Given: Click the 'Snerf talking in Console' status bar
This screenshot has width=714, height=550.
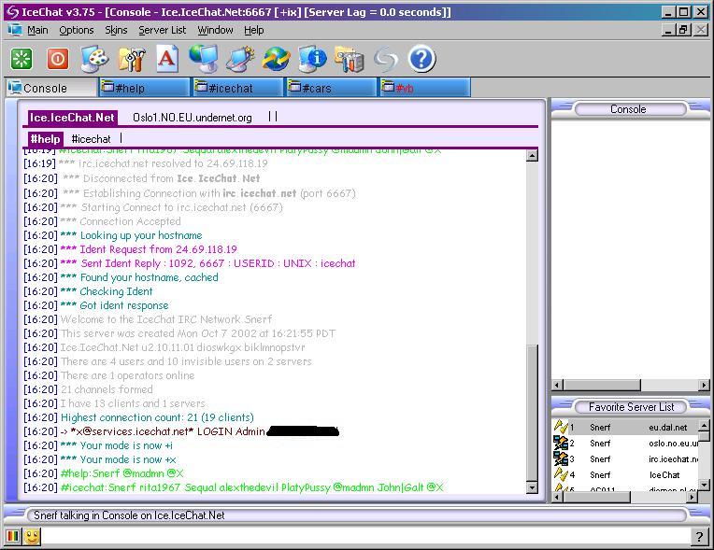Looking at the screenshot, I should [357, 515].
